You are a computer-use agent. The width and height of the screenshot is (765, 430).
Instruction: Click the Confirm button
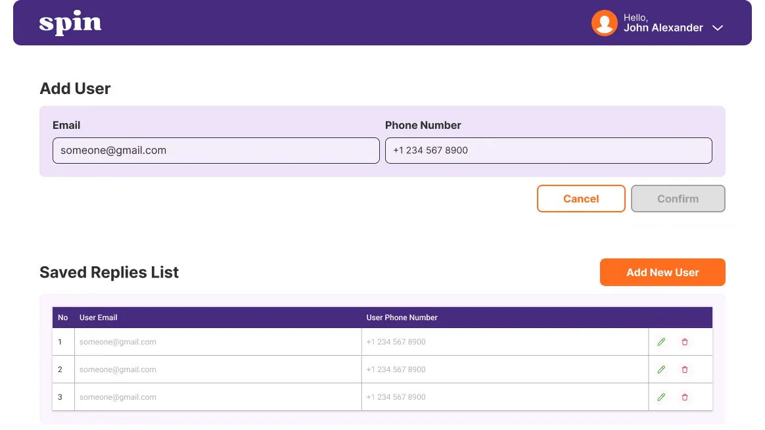pos(678,199)
